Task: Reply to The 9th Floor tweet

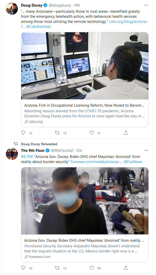Action: pos(23,268)
